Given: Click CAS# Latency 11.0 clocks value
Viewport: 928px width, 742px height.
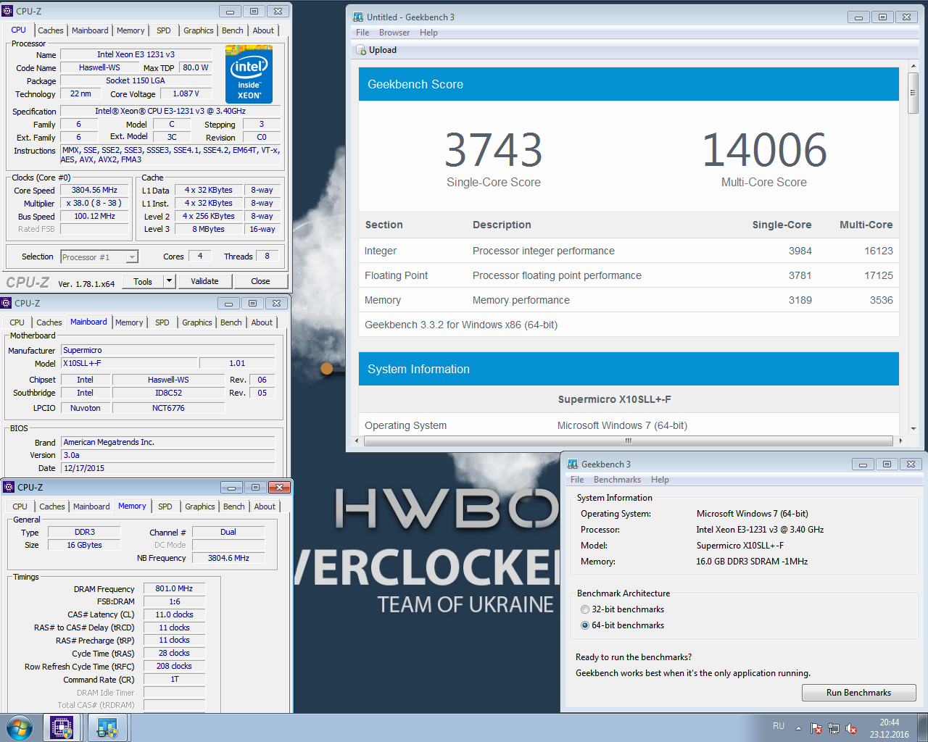Looking at the screenshot, I should click(x=174, y=614).
